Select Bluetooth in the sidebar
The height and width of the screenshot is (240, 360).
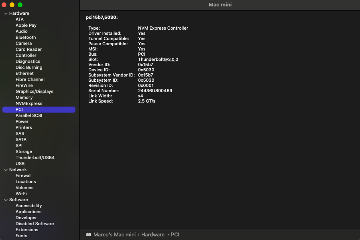pos(26,37)
